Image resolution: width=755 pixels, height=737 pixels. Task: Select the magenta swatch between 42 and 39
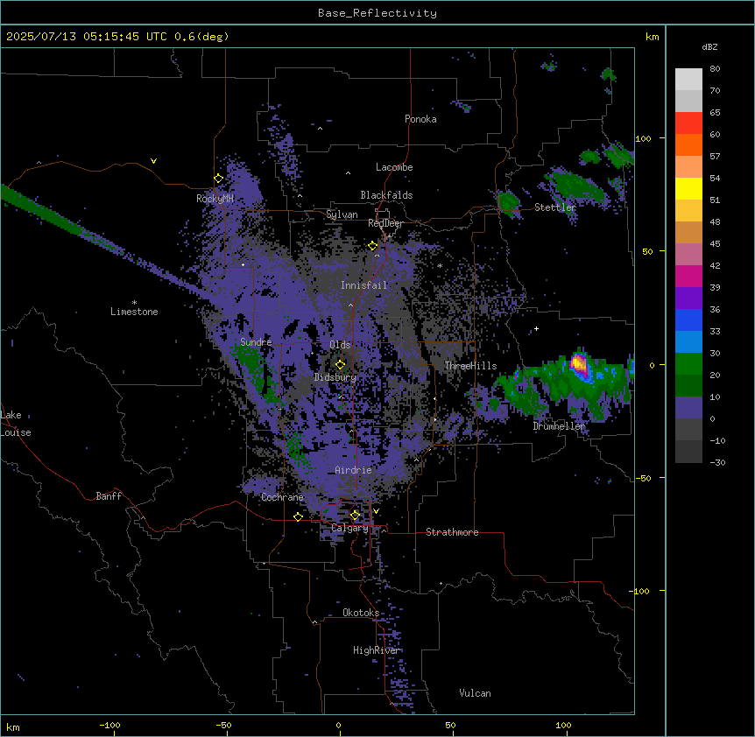[688, 276]
